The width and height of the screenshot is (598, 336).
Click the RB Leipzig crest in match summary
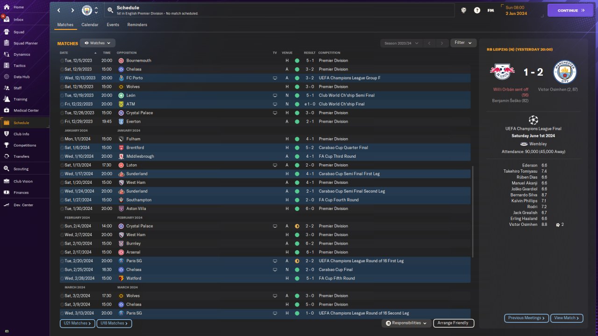502,71
